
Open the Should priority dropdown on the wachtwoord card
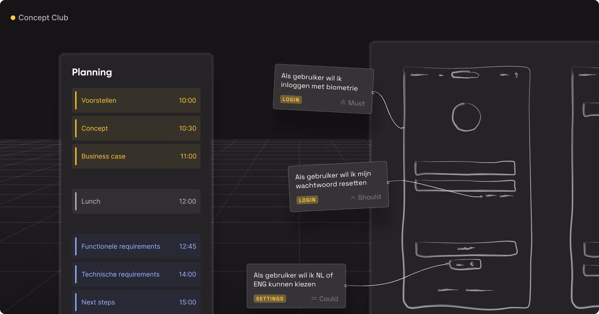365,197
